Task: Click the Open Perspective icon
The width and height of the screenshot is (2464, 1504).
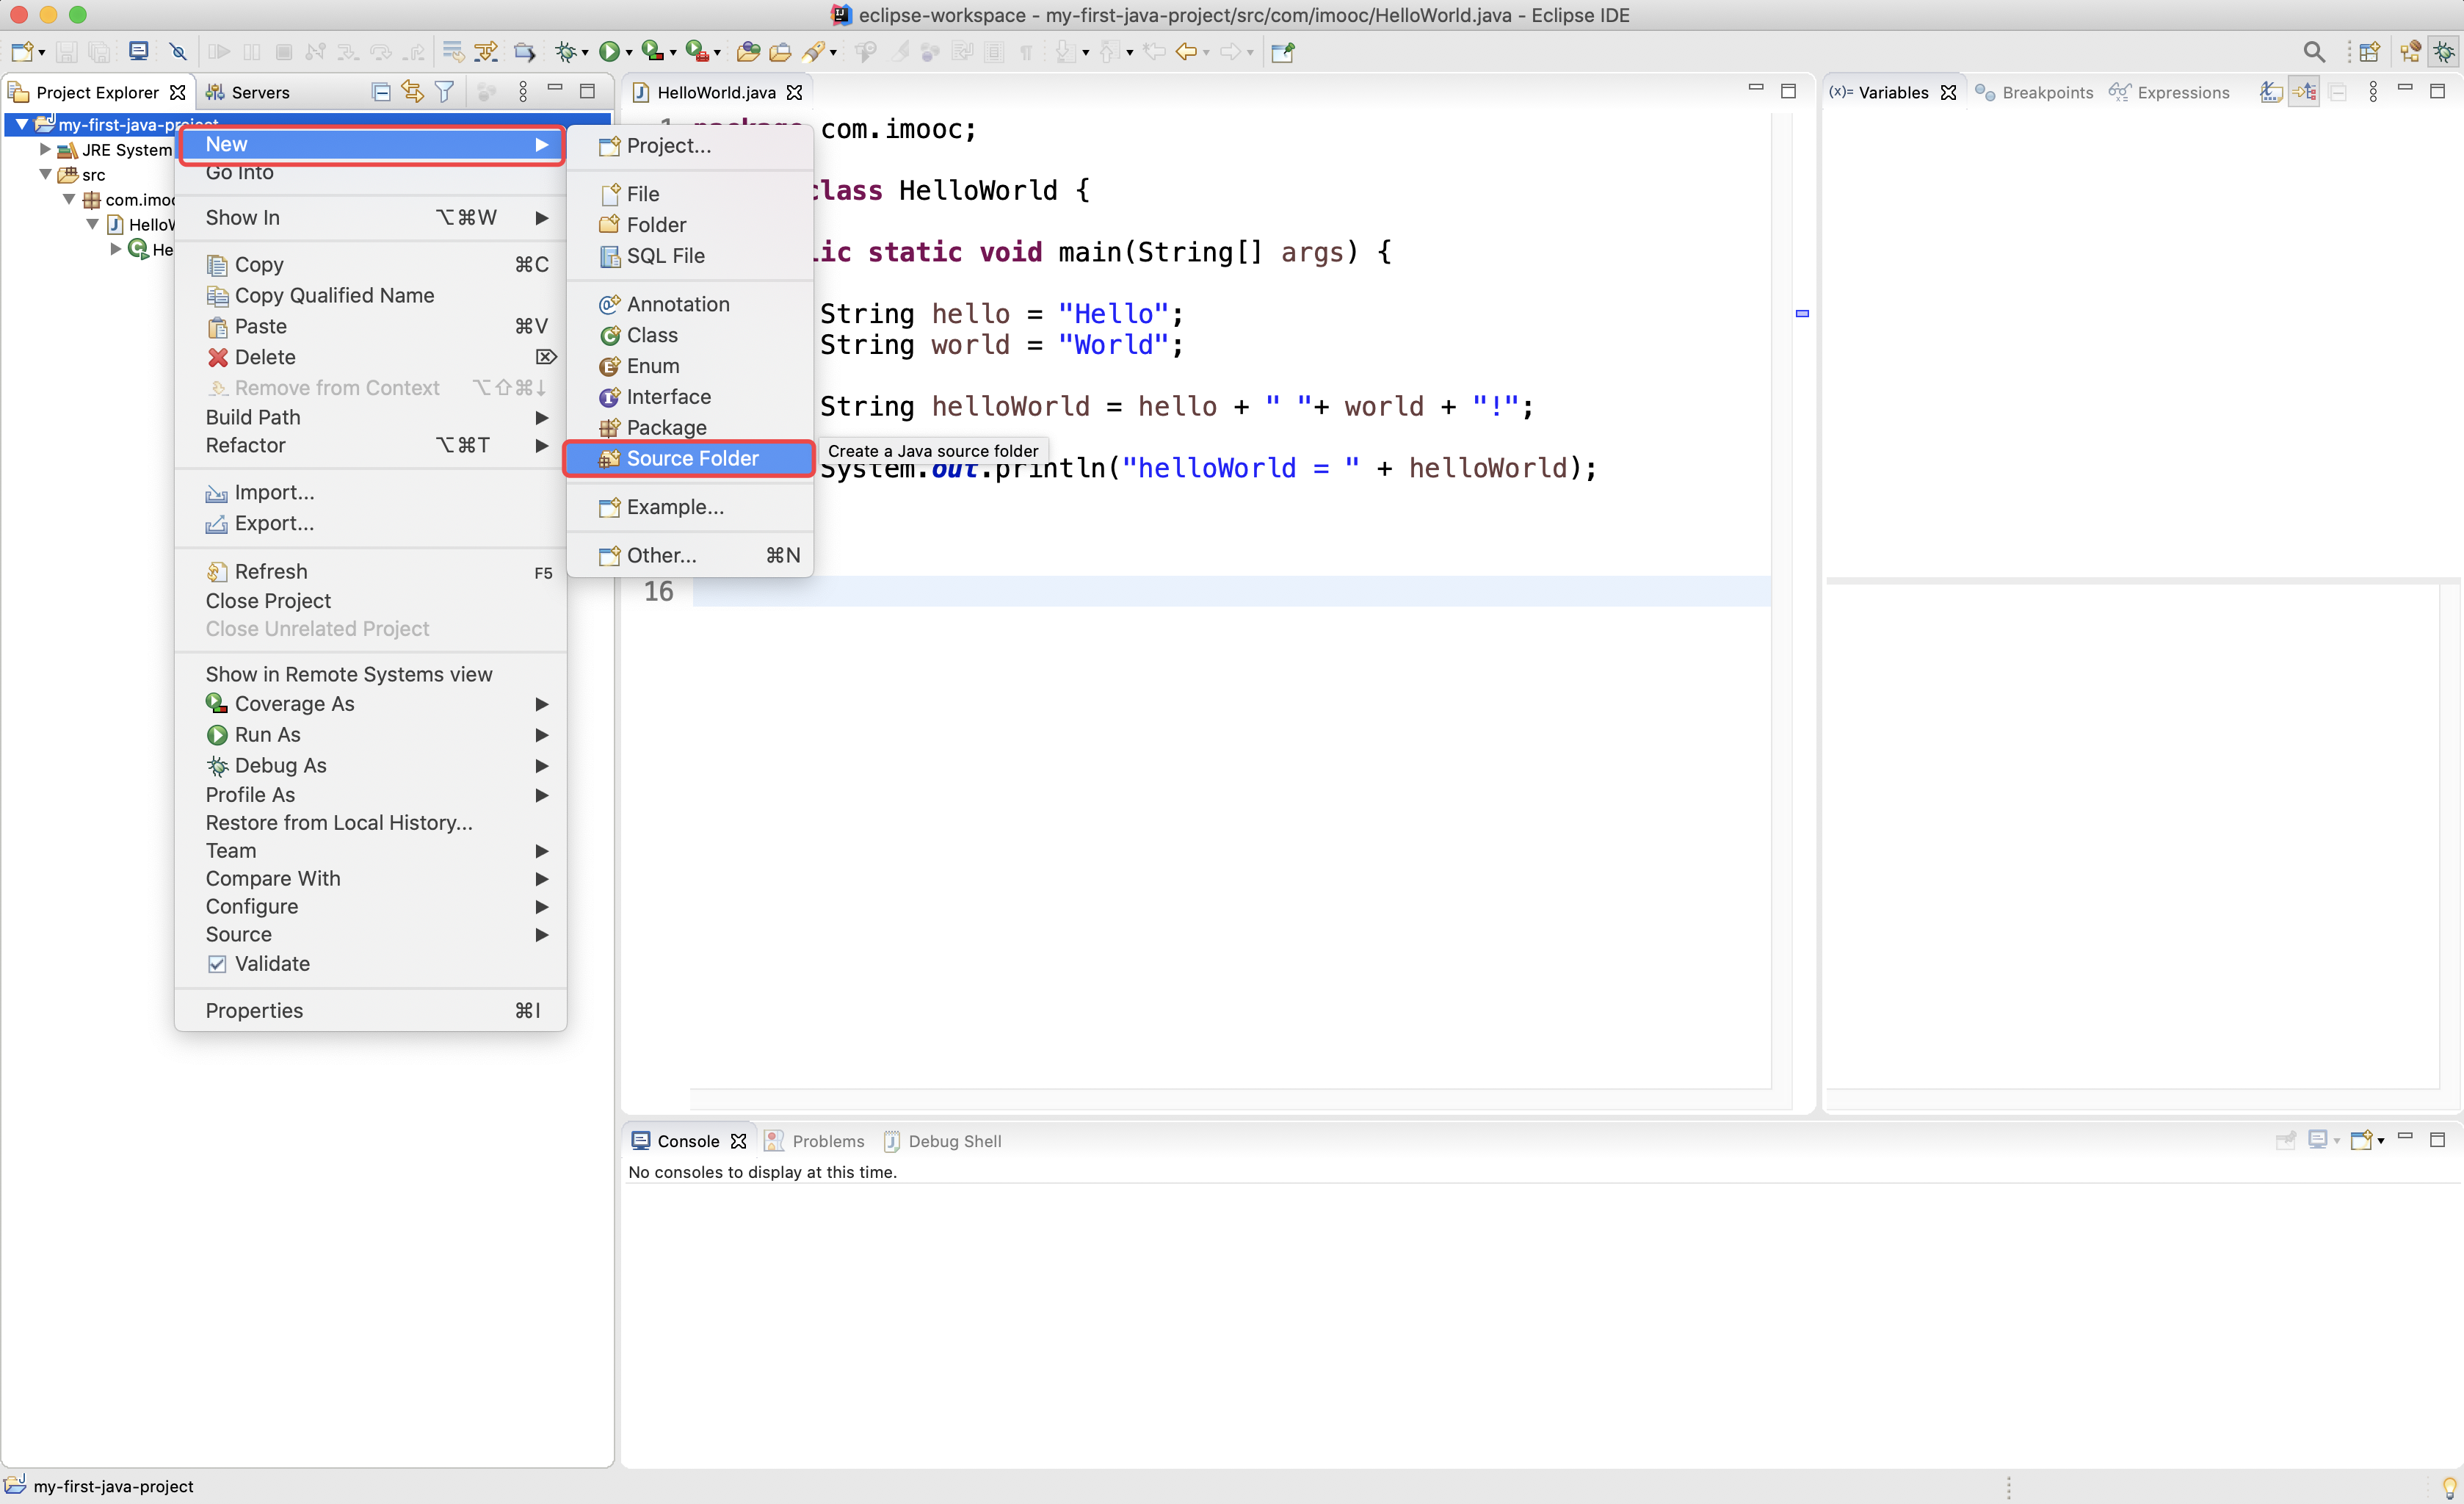Action: point(2370,52)
